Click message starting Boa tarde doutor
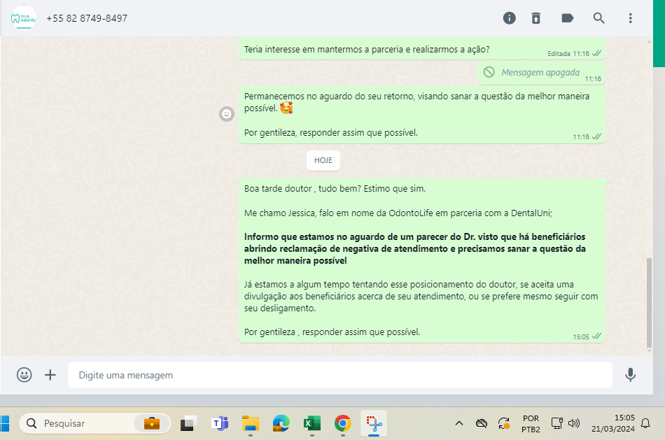The image size is (665, 440). coord(421,260)
